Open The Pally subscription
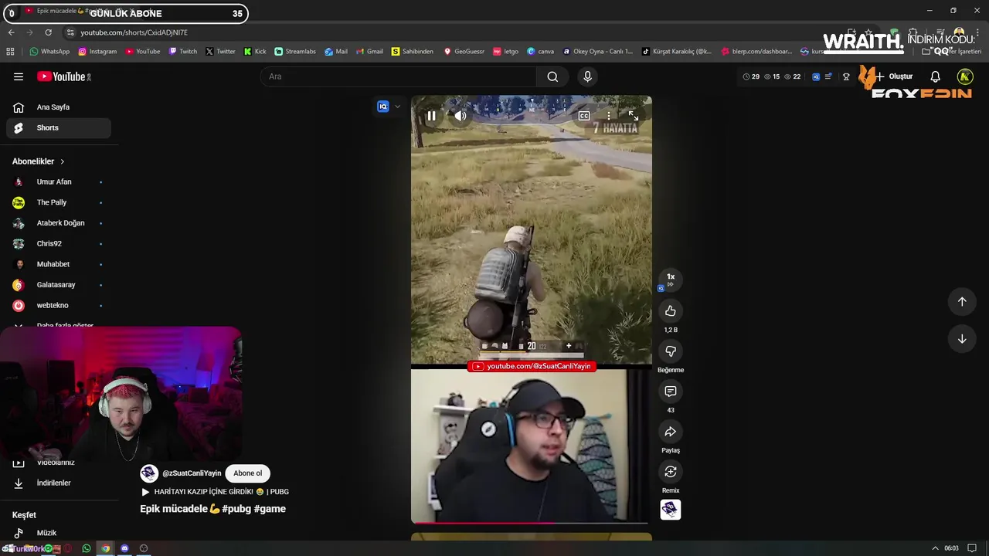This screenshot has width=989, height=556. 59,202
